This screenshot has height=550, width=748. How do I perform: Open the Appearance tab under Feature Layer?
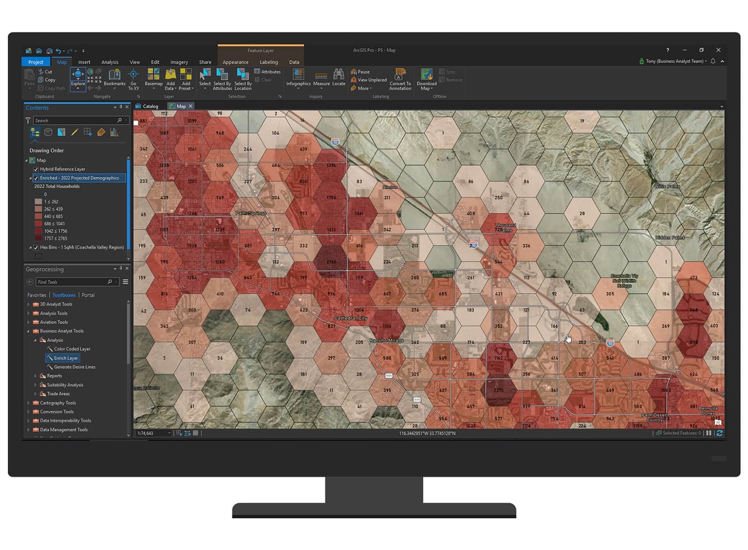pyautogui.click(x=235, y=62)
